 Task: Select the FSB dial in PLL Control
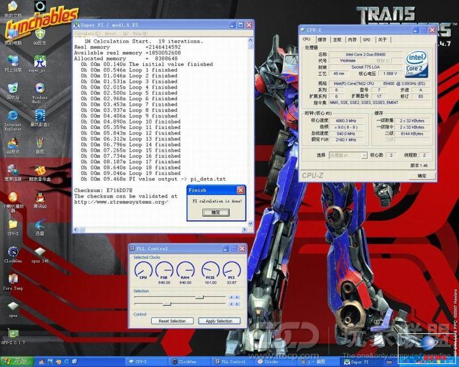(x=164, y=270)
